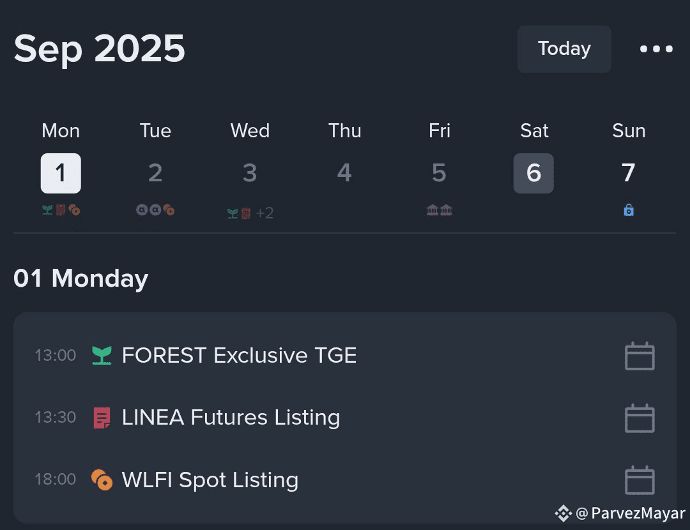Select Sunday 7 in the calendar

[628, 173]
